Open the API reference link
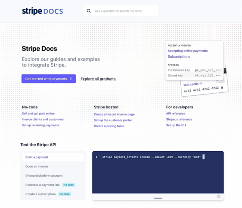This screenshot has width=242, height=208. [176, 114]
